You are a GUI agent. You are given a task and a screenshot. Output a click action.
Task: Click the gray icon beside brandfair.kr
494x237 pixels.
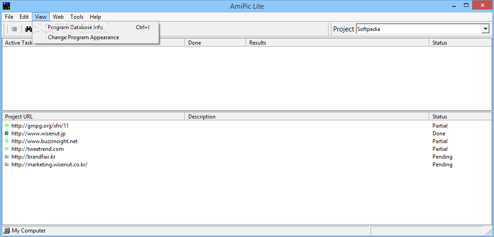coord(7,157)
